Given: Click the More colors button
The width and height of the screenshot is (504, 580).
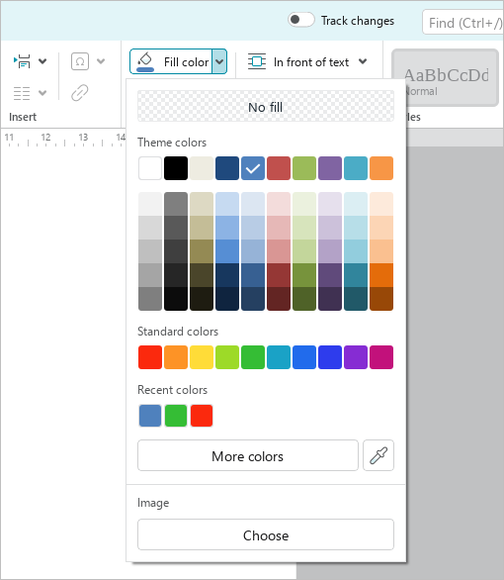Looking at the screenshot, I should click(x=248, y=455).
